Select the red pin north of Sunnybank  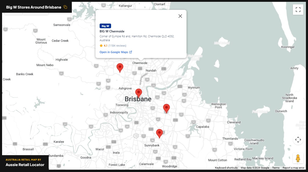tap(159, 134)
